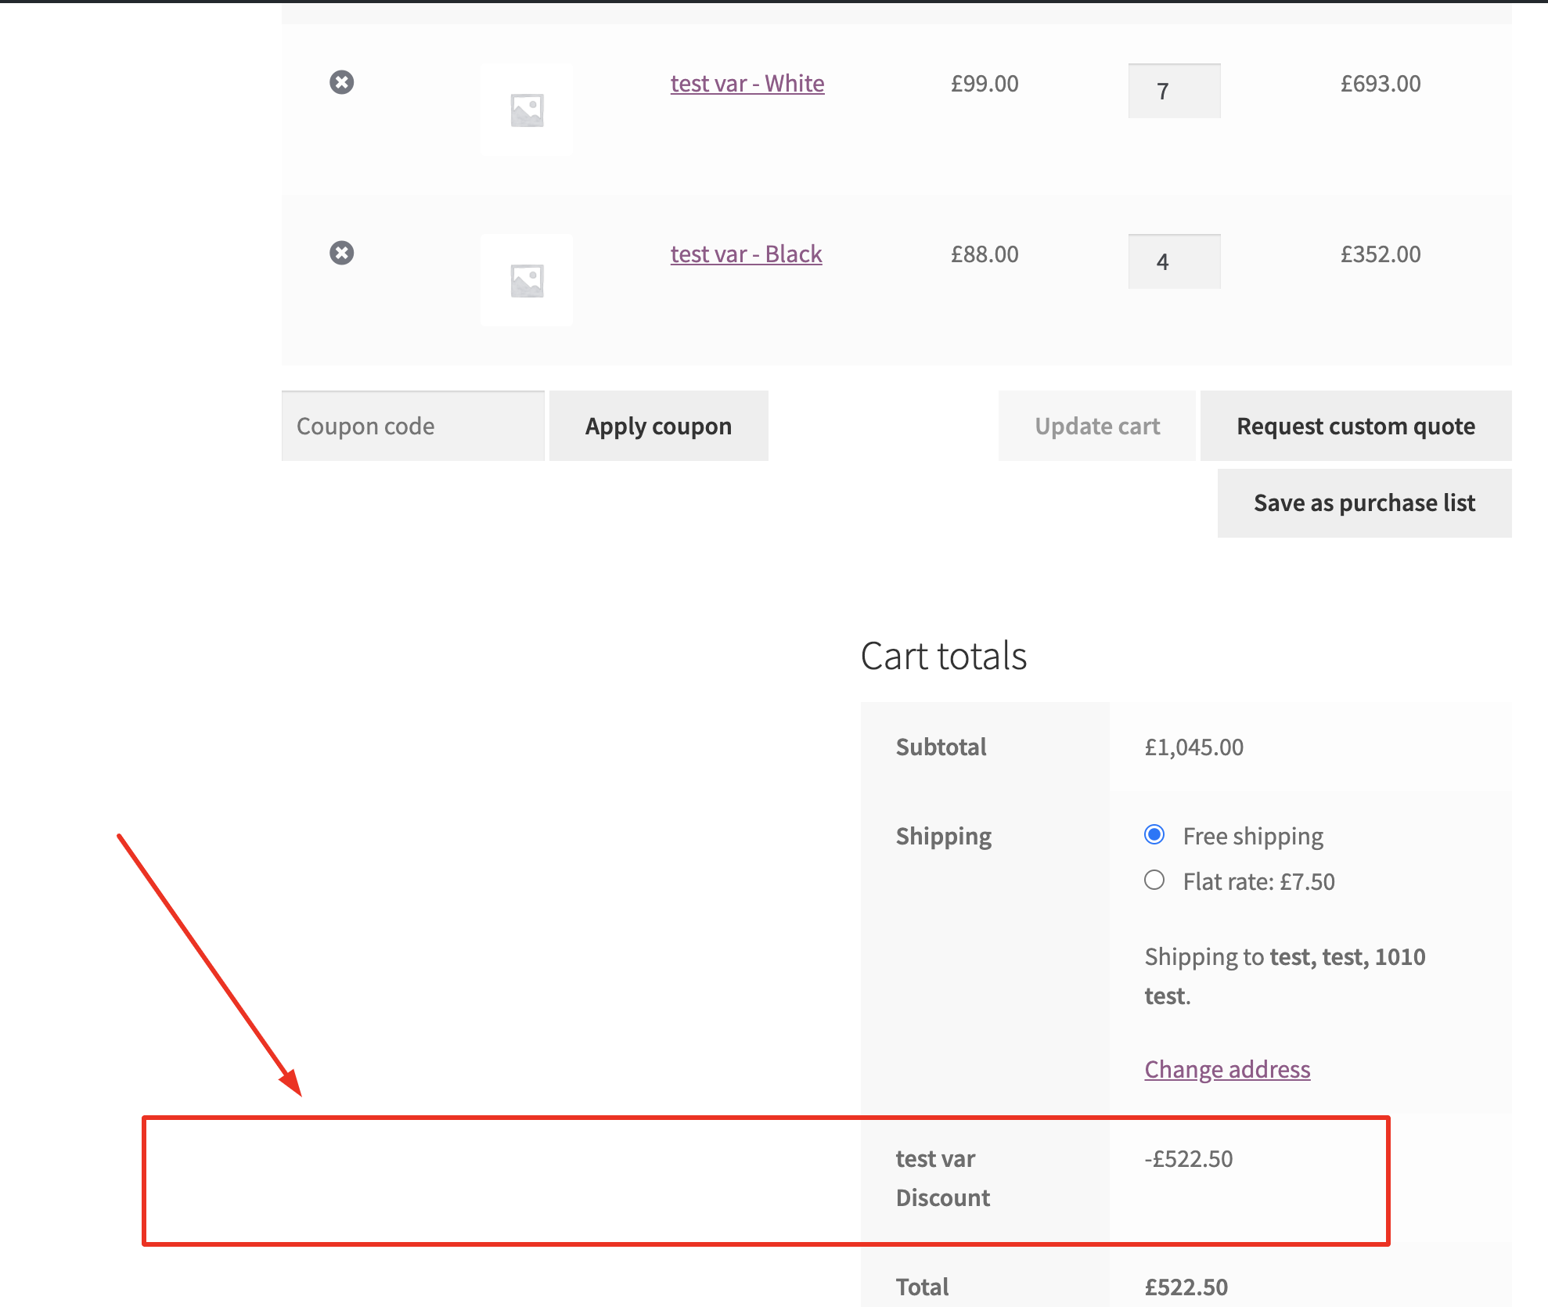Apply the coupon
This screenshot has width=1548, height=1307.
click(x=658, y=426)
